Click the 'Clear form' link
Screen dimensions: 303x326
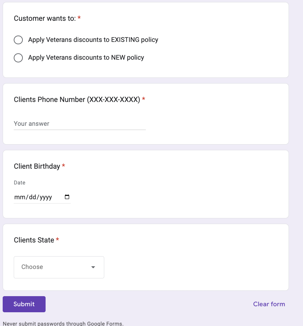pyautogui.click(x=269, y=304)
